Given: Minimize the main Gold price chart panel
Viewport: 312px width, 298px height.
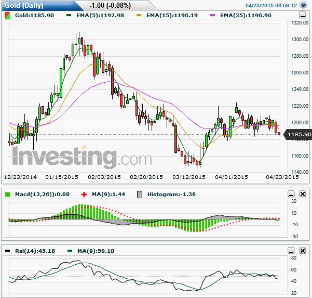Looking at the screenshot, I should click(303, 15).
